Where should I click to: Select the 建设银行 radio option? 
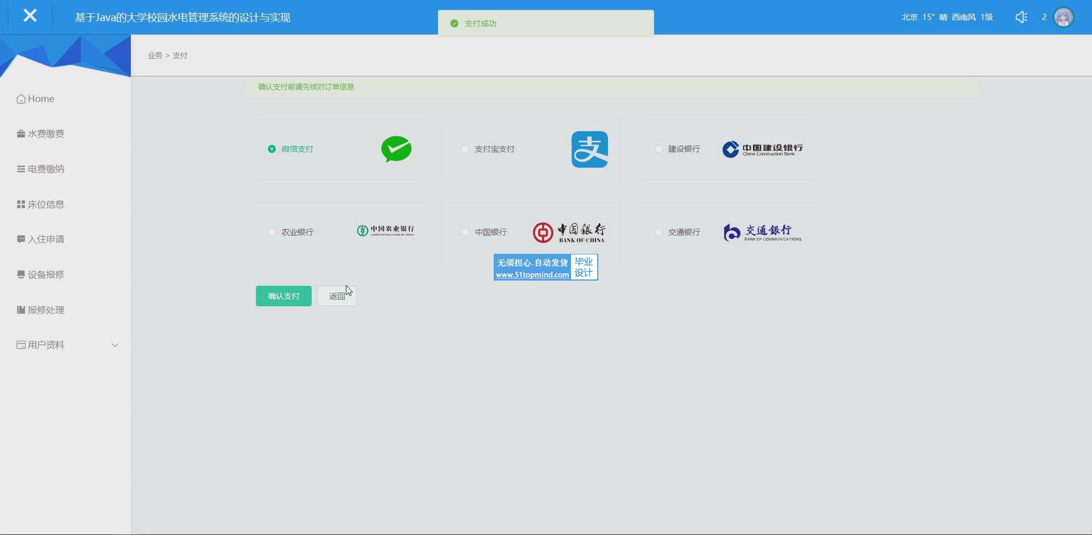(659, 149)
